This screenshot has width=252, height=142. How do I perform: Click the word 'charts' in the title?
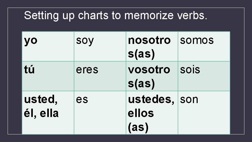93,16
